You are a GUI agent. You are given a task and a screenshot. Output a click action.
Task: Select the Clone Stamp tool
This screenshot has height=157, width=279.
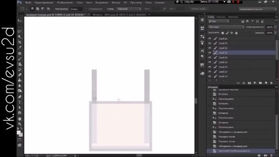[20, 64]
